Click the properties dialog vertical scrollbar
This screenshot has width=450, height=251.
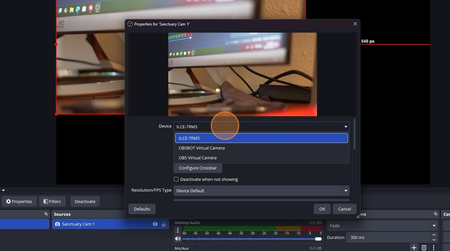click(355, 134)
